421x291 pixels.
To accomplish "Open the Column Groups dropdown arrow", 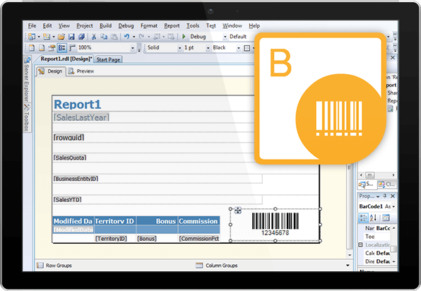I will point(348,266).
